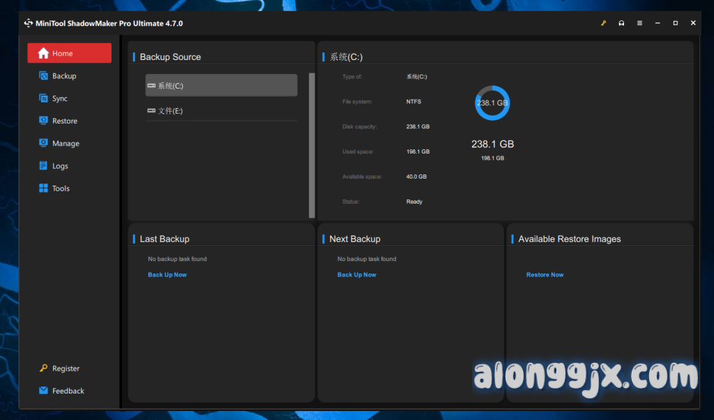Click the headset support icon
The image size is (714, 420).
[x=621, y=23]
